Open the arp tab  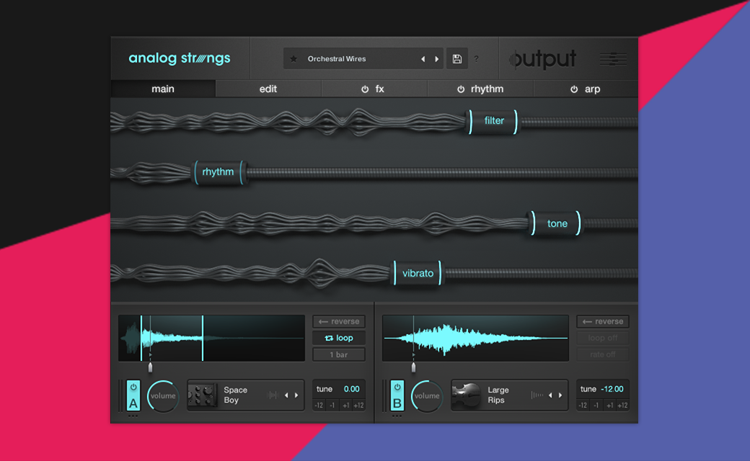pos(586,89)
